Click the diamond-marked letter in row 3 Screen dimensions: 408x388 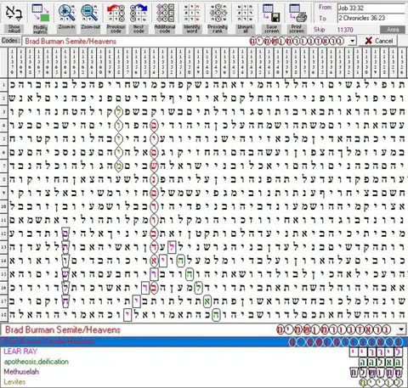pyautogui.click(x=118, y=112)
